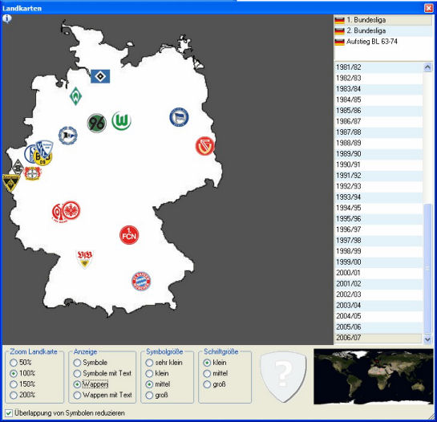Set Schriftgröße to klein

pyautogui.click(x=215, y=363)
